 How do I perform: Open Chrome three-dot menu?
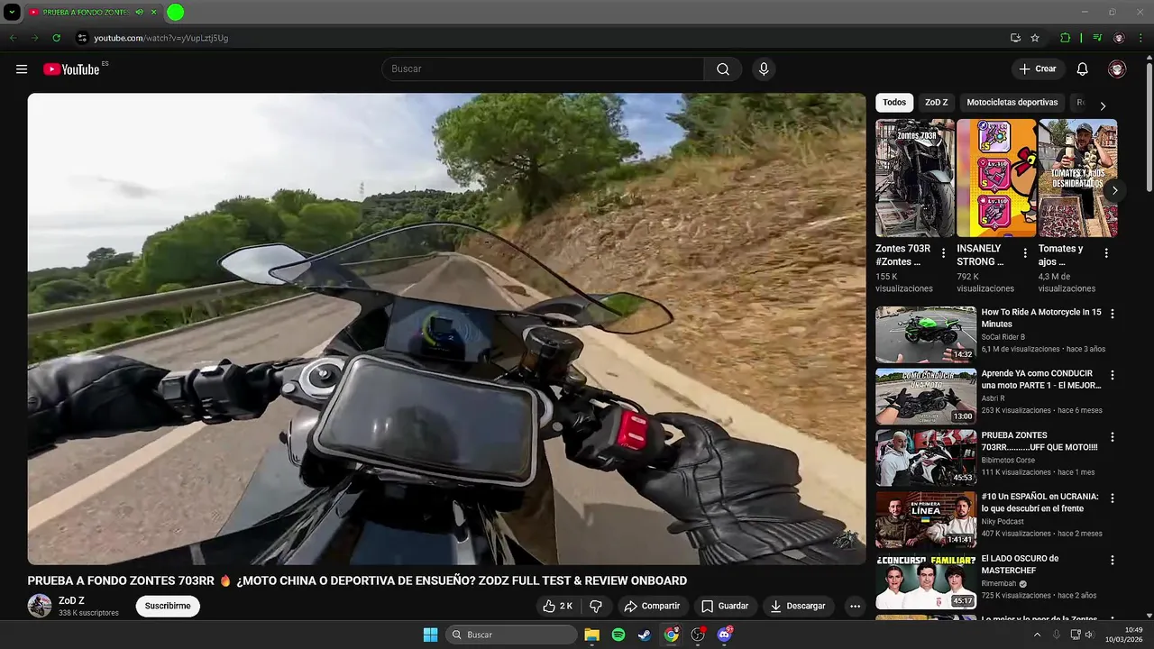(x=1141, y=38)
